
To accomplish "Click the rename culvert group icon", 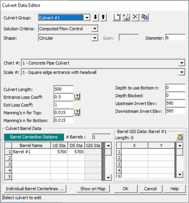I will point(126,17).
